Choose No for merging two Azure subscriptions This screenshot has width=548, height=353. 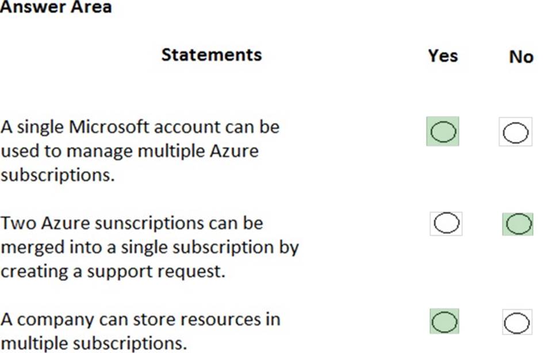point(518,223)
